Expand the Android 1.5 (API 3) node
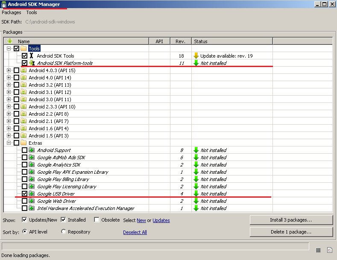The image size is (337, 260). pos(9,136)
